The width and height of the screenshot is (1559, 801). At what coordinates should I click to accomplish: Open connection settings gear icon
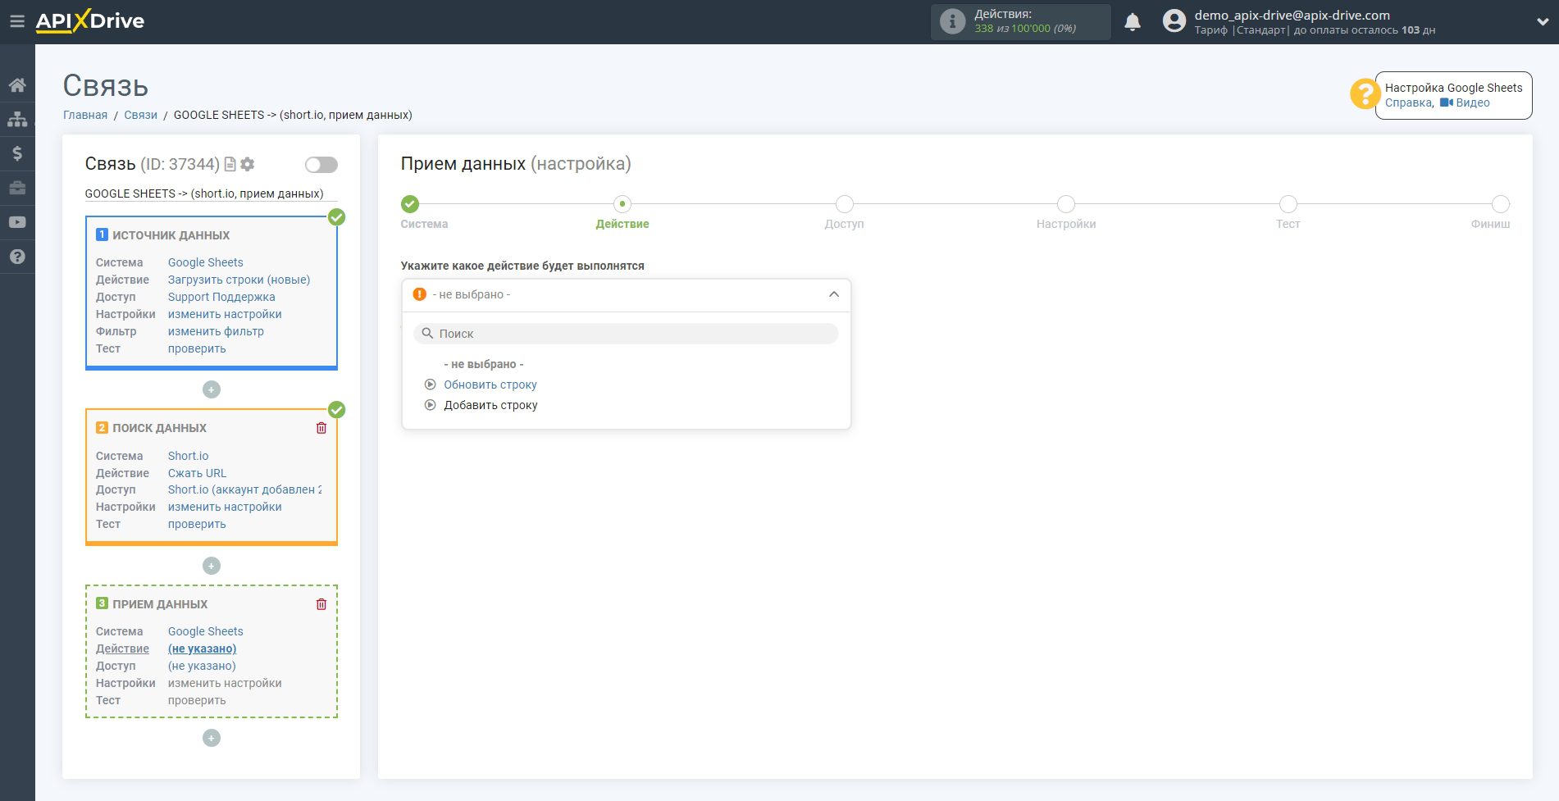tap(248, 164)
